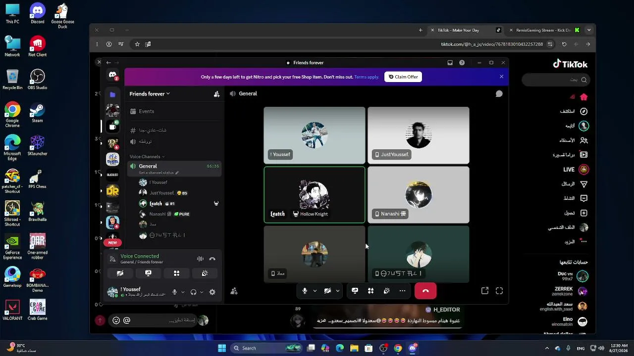Dismiss the Nitro banner
Viewport: 634px width, 356px height.
pyautogui.click(x=501, y=77)
